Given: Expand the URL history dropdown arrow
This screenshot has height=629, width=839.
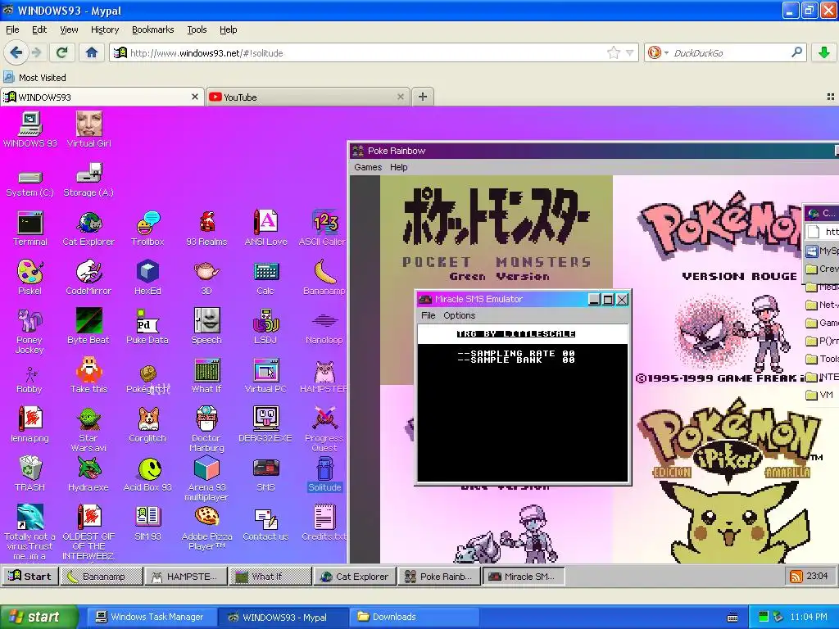Looking at the screenshot, I should (x=630, y=52).
